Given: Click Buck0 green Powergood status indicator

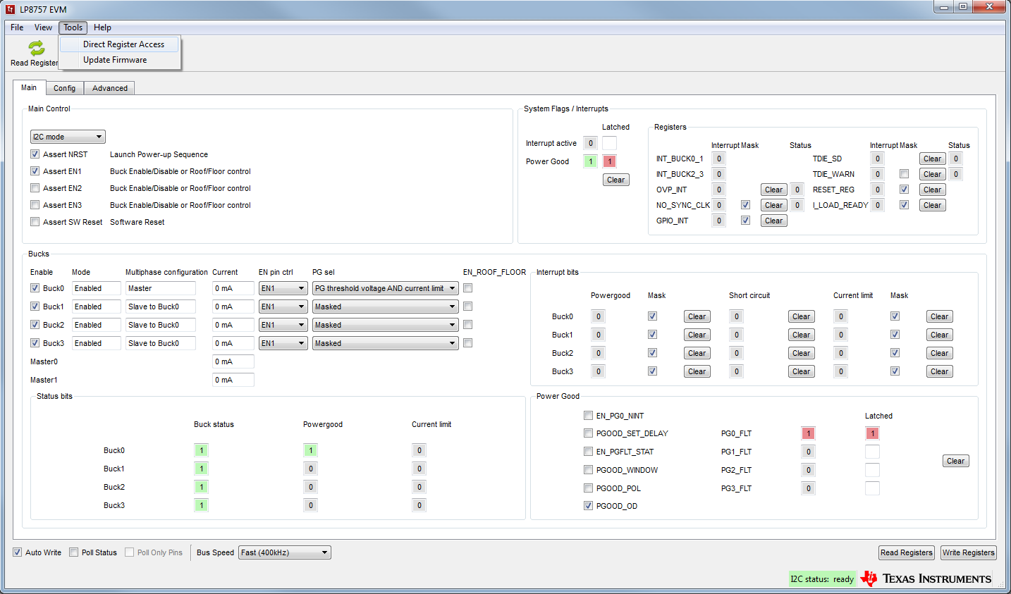Looking at the screenshot, I should coord(310,450).
